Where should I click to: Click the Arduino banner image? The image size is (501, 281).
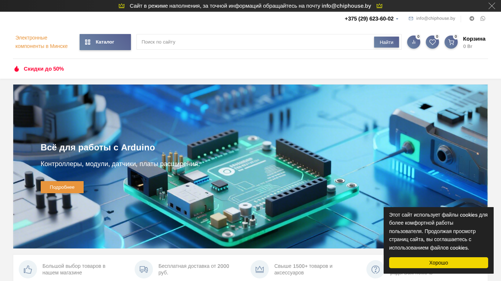pyautogui.click(x=251, y=166)
